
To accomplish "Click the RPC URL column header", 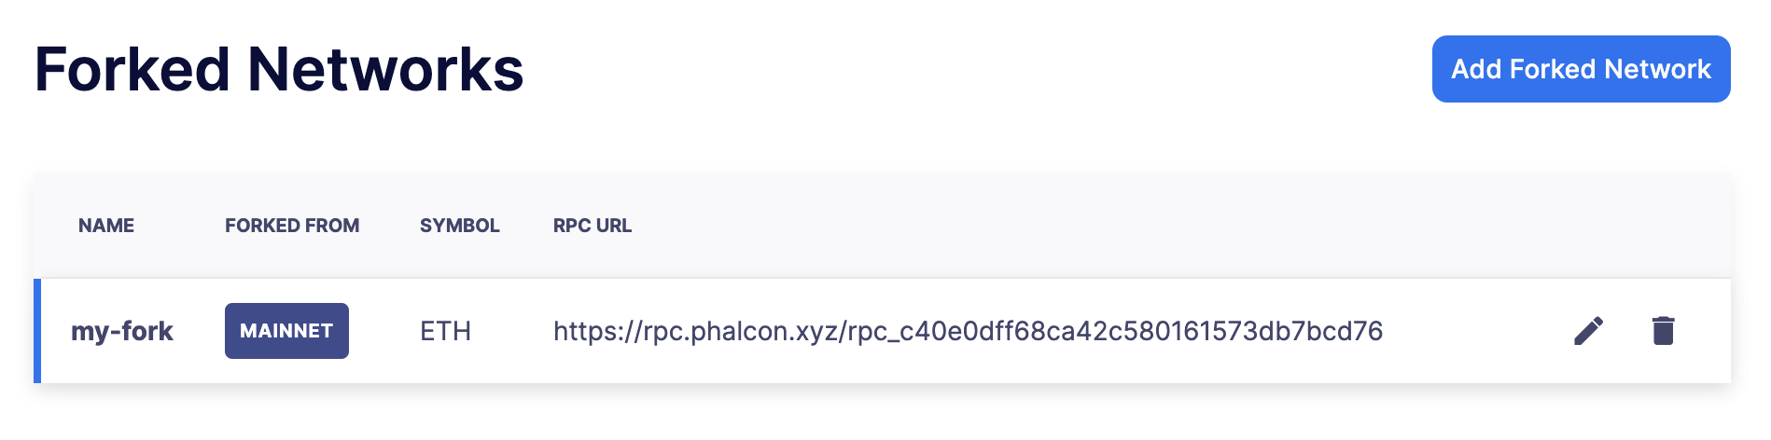I will [593, 226].
